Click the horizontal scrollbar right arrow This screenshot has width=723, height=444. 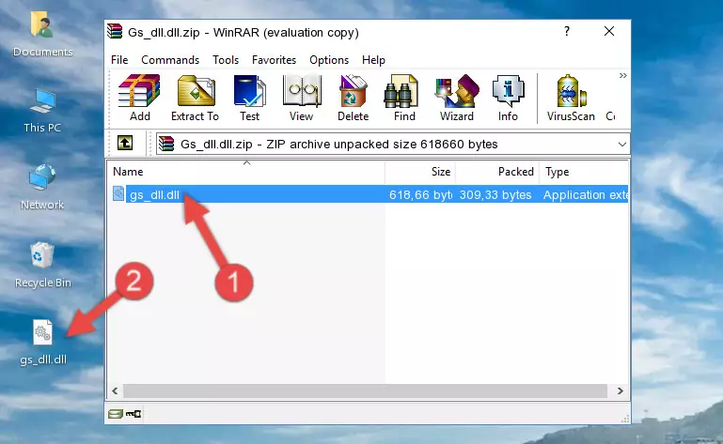point(621,391)
